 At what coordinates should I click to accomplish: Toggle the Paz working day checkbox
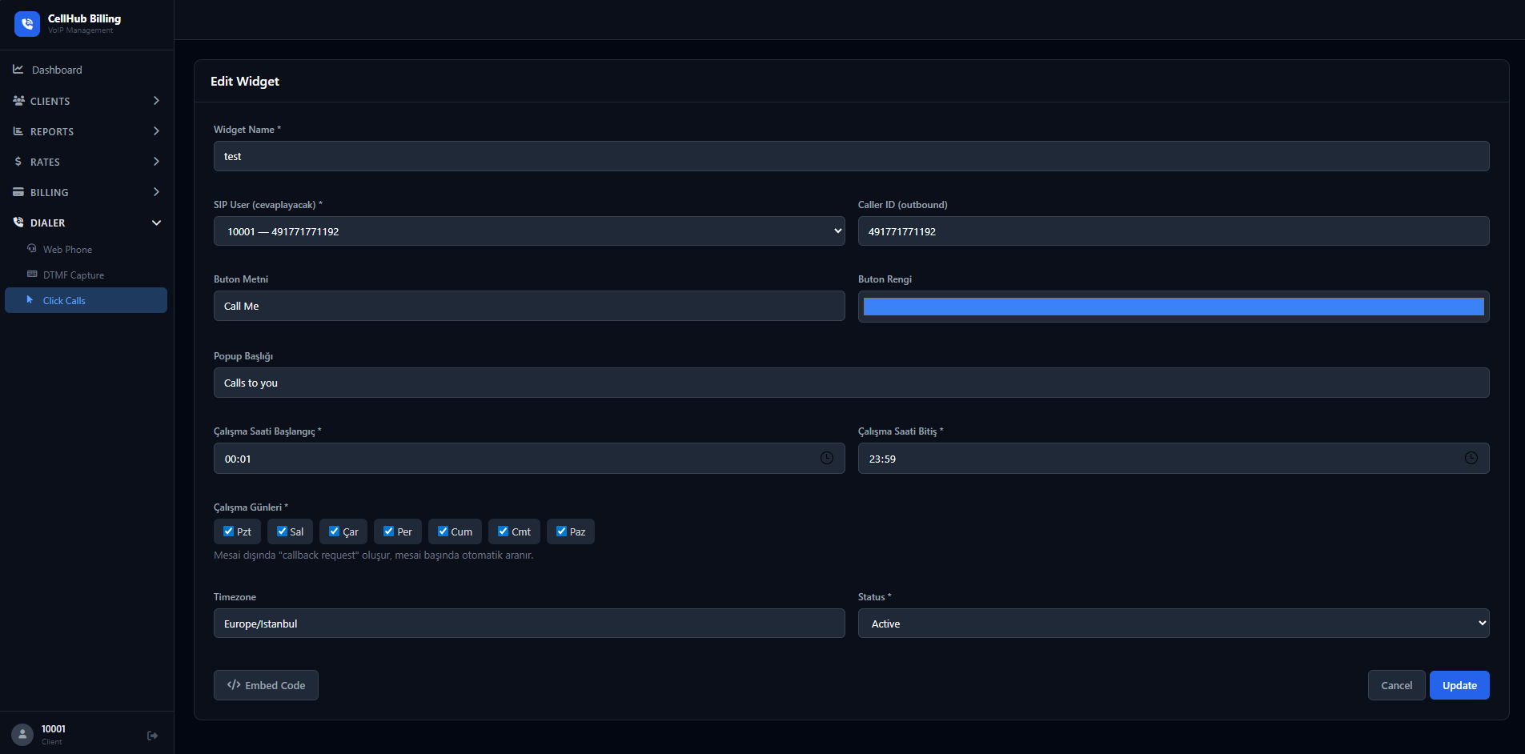point(561,531)
